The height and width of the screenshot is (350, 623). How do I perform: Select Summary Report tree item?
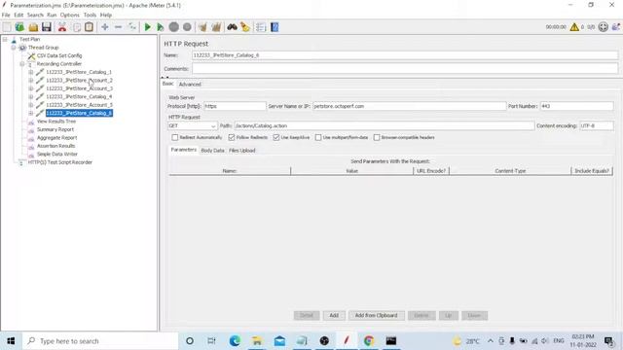(x=55, y=129)
